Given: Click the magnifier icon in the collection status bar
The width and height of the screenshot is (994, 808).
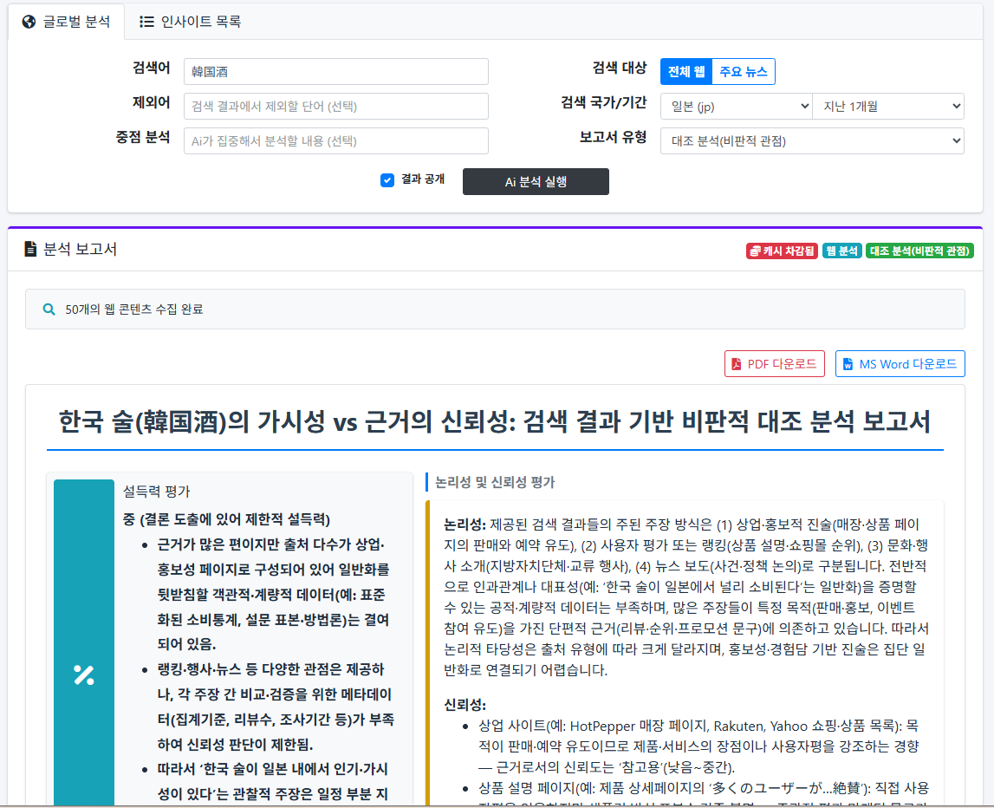Looking at the screenshot, I should [x=49, y=308].
